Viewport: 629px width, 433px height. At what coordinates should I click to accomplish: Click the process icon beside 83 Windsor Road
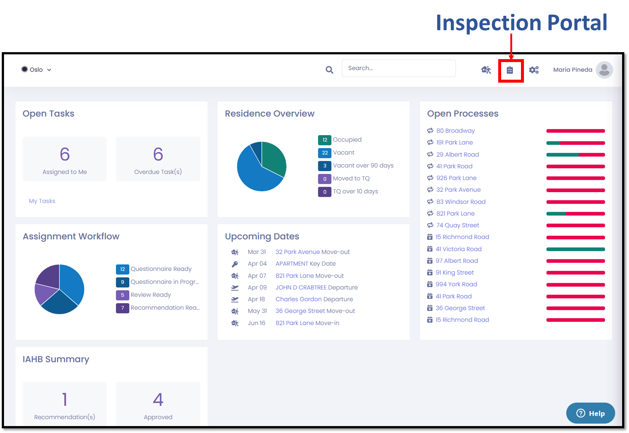point(430,201)
